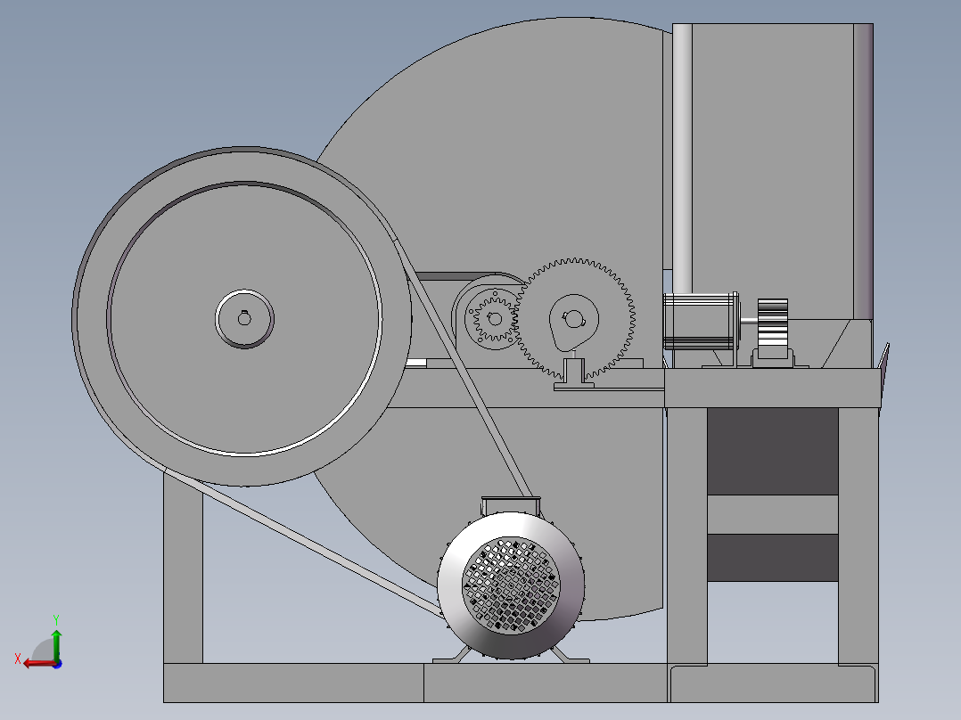Screen dimensions: 961x720
Task: Pick the small cylindrical motor on the table
Action: pyautogui.click(x=701, y=321)
